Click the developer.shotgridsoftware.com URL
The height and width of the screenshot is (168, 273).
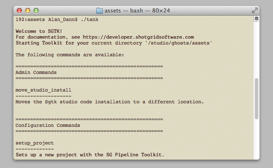[138, 37]
